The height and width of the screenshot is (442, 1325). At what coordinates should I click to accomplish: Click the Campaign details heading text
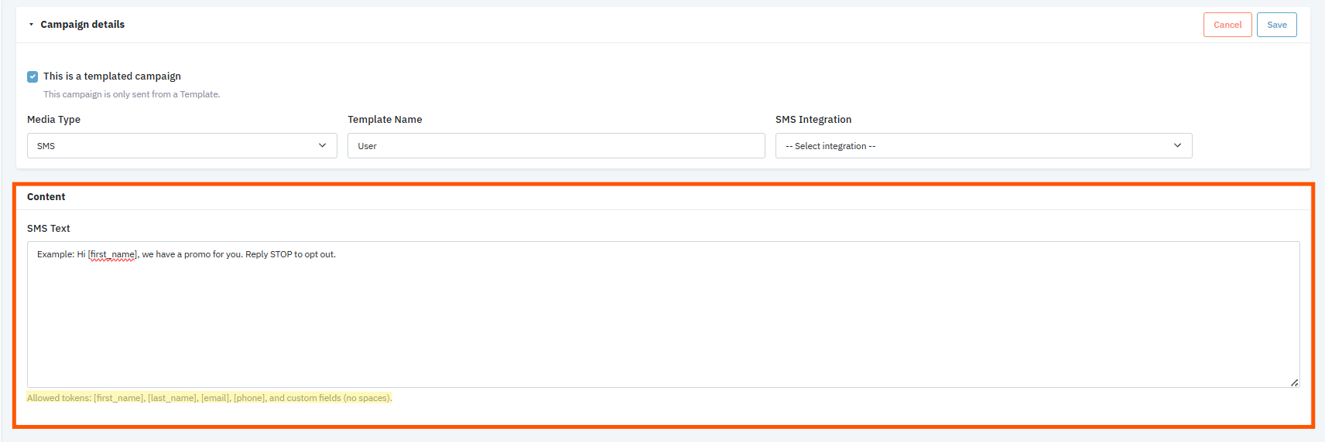(82, 25)
